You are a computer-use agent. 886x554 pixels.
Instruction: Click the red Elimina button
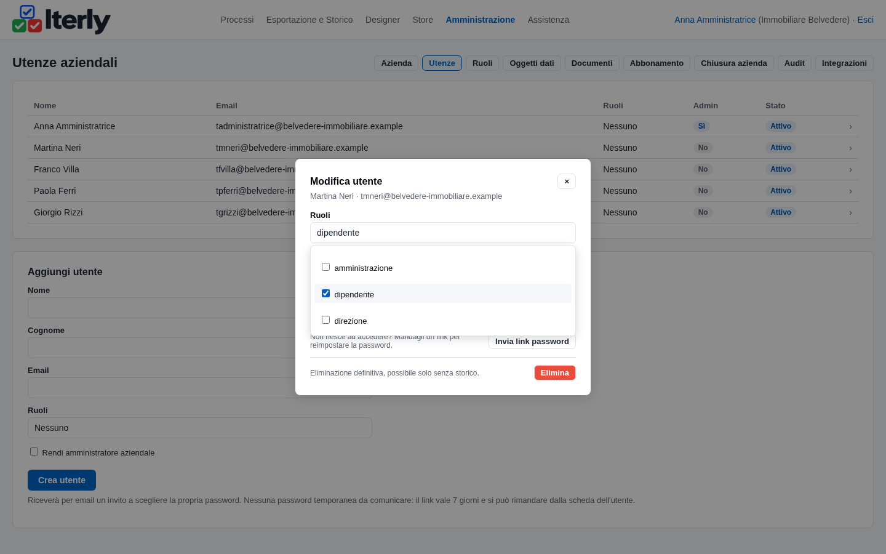555,373
